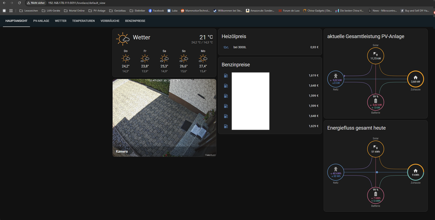Click the heating oil icon beside bei 3000L
Viewport: 435px width, 220px height.
click(x=226, y=47)
